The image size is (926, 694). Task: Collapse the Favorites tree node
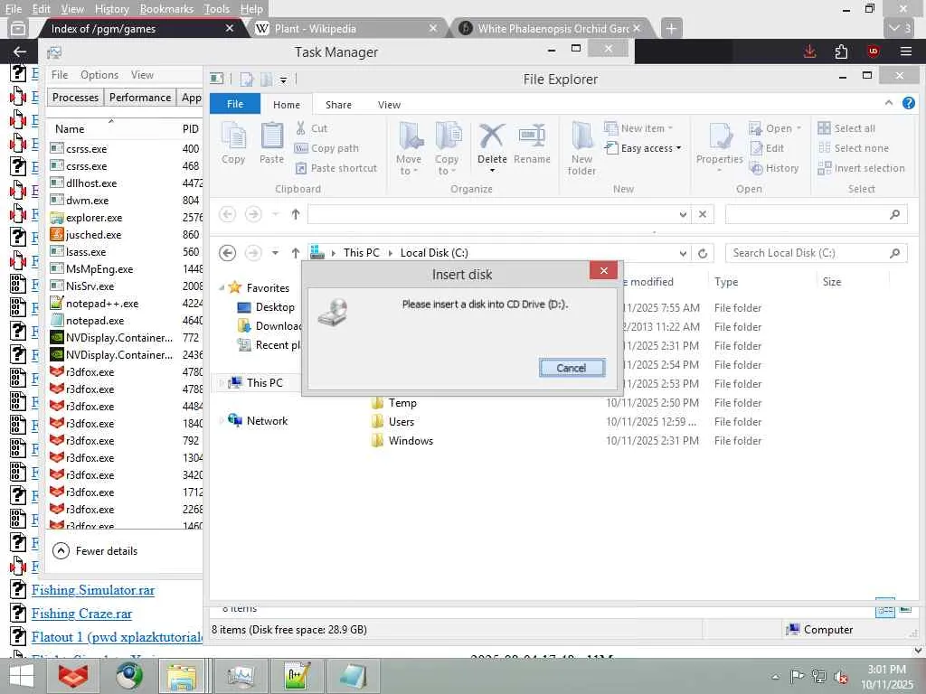[x=222, y=288]
